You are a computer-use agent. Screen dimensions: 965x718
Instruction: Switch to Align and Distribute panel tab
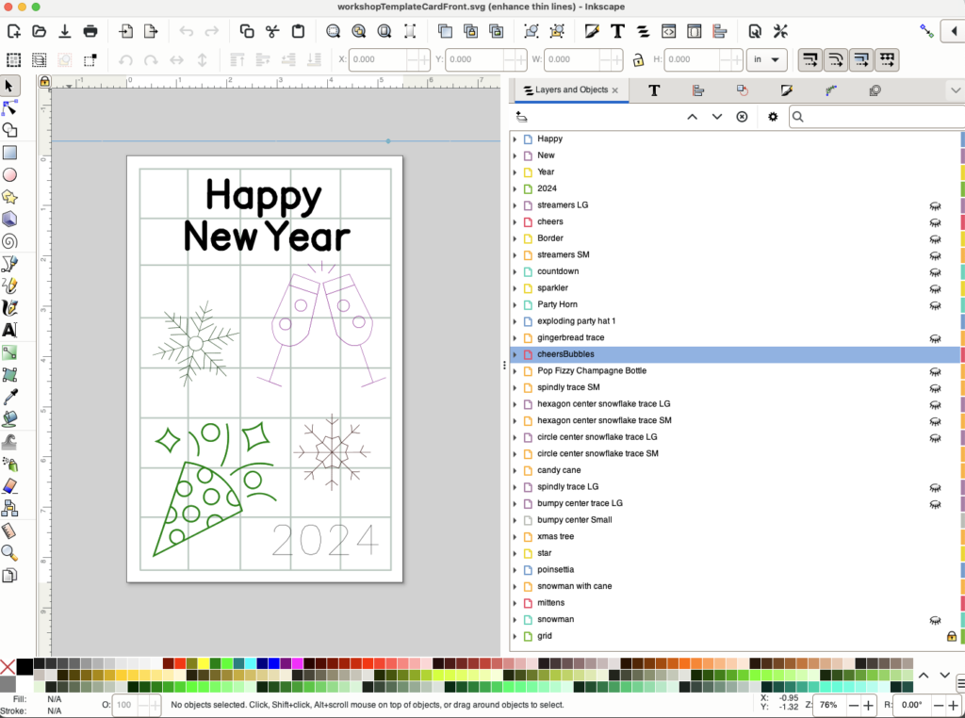click(x=698, y=90)
